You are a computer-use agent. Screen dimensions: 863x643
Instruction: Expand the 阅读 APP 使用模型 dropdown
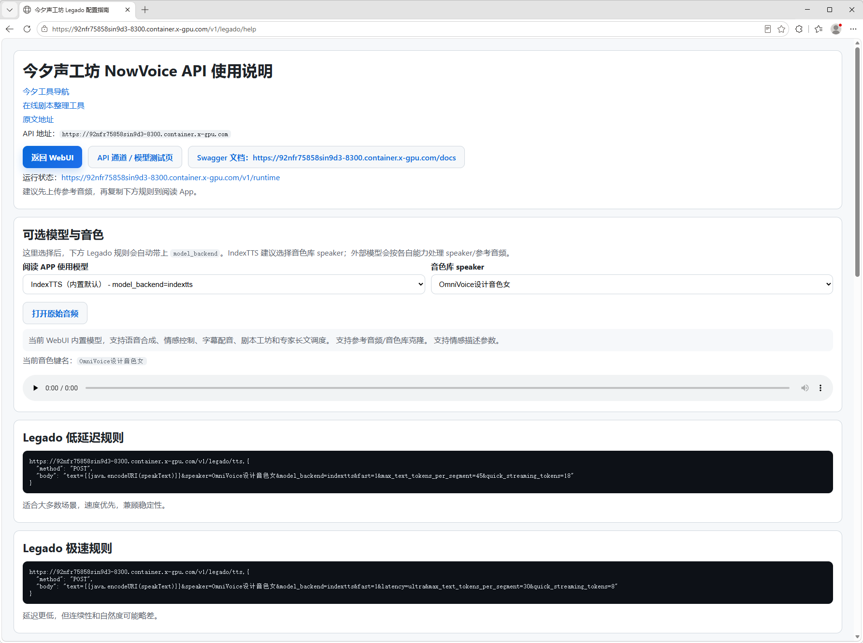[224, 285]
